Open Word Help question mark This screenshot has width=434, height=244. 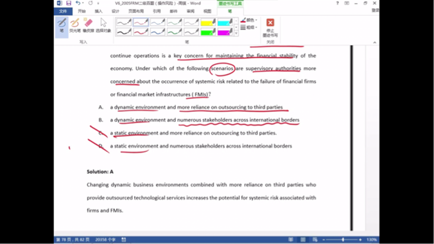click(337, 3)
